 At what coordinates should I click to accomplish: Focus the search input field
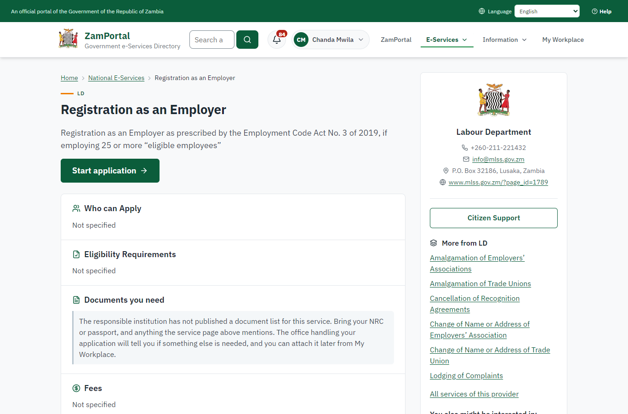click(212, 40)
